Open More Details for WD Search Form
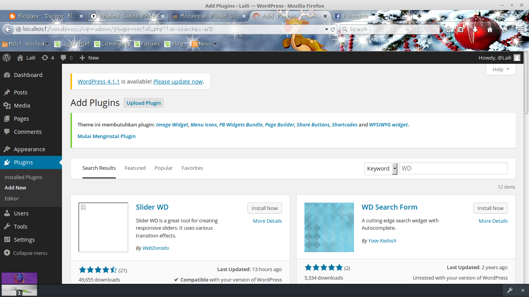Viewport: 529px width, 297px height. pos(493,221)
